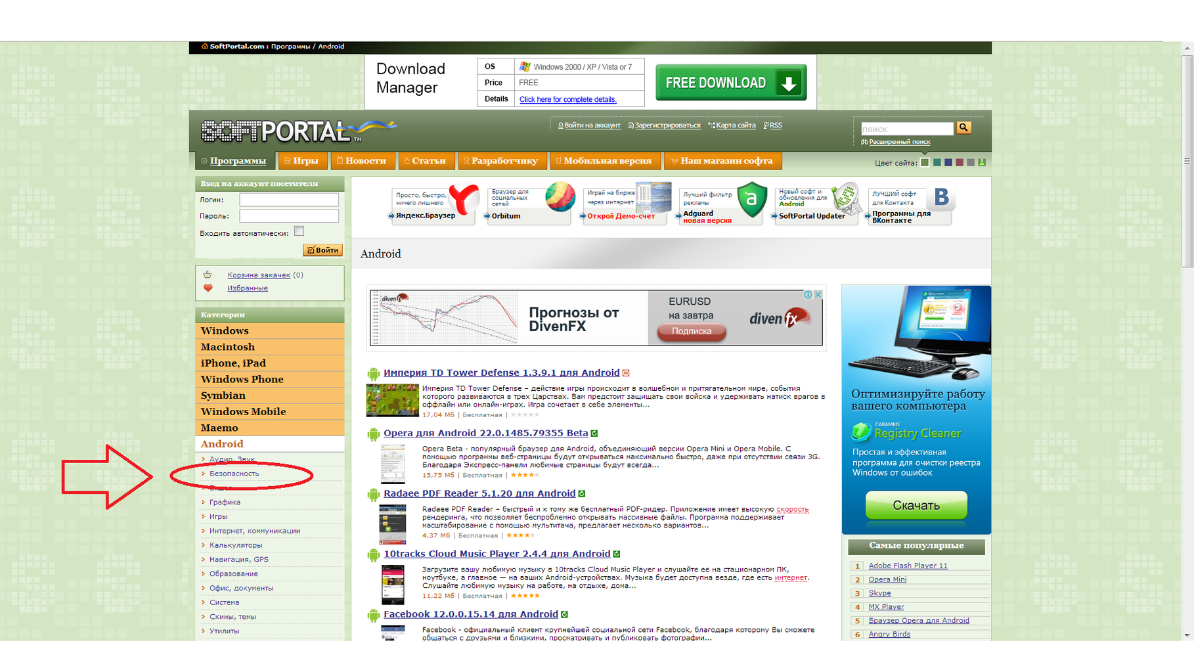Select the Christmas tree site theme icon

982,162
